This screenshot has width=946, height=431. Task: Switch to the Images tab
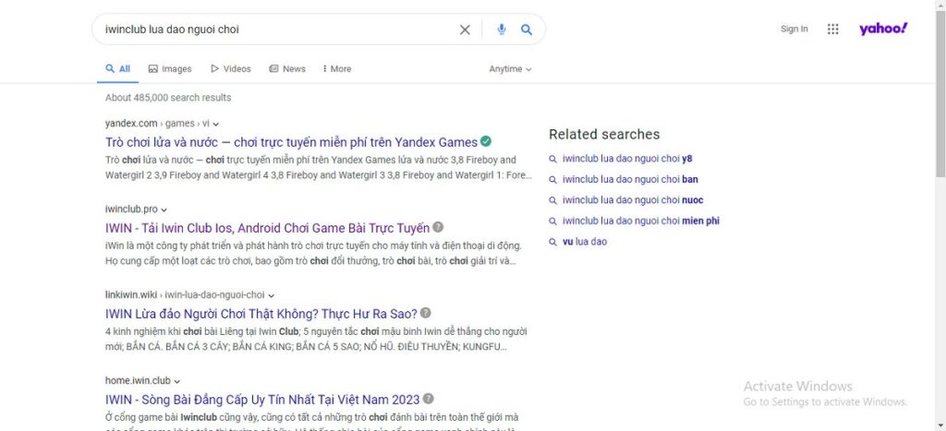[170, 69]
